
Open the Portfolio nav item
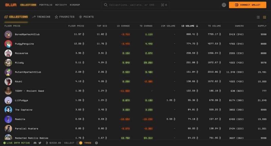coord(46,5)
